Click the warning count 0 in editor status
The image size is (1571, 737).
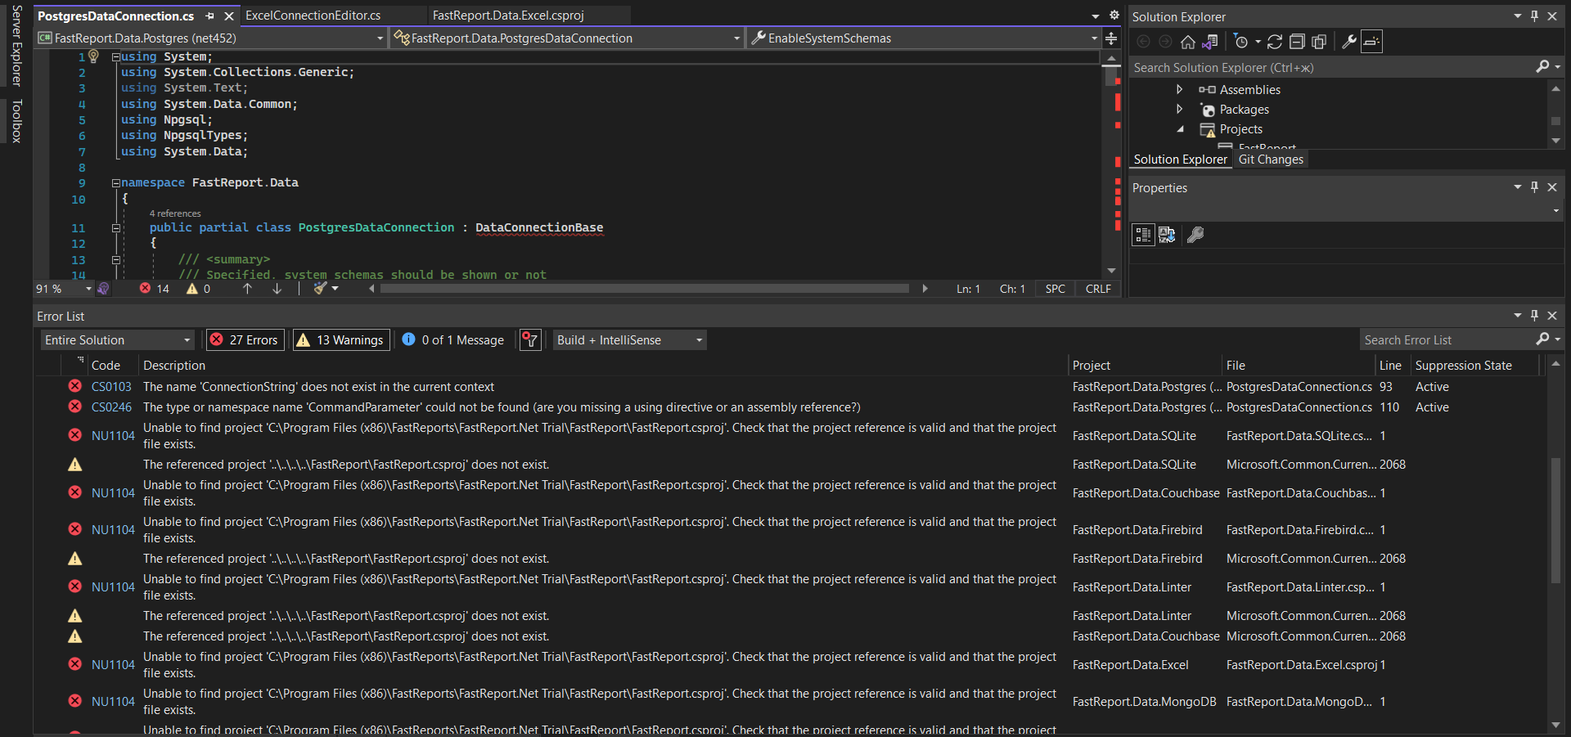(x=199, y=289)
